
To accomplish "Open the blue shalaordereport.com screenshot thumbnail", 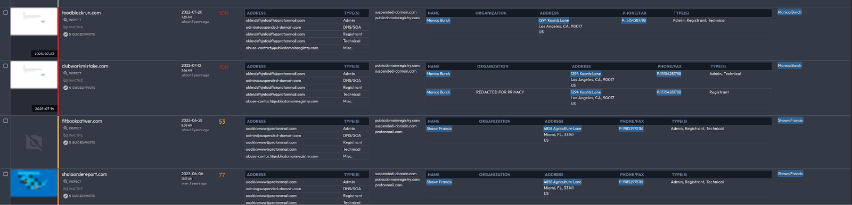I will (34, 183).
